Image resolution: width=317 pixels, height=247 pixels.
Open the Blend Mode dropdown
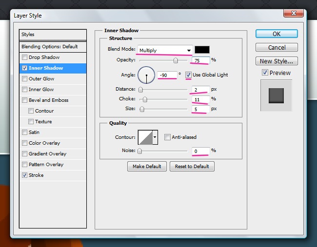(165, 50)
